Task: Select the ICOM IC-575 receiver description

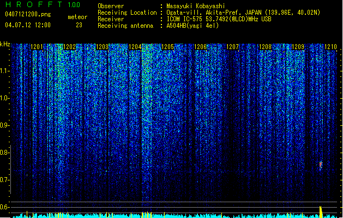Action: click(219, 19)
